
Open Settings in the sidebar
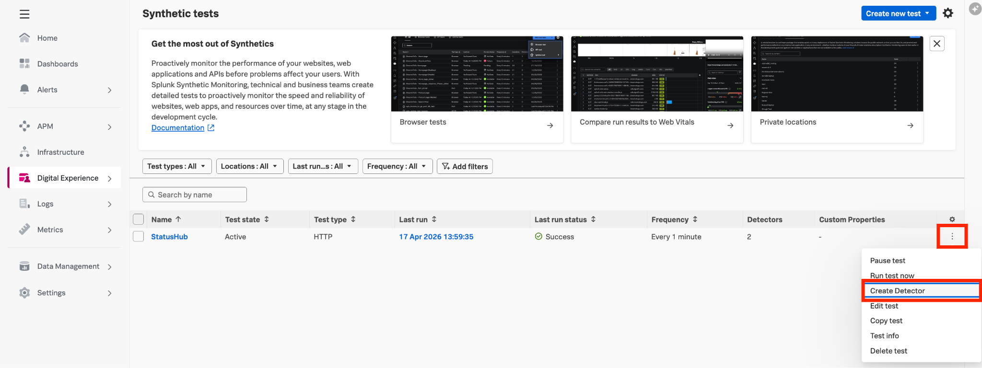point(51,293)
